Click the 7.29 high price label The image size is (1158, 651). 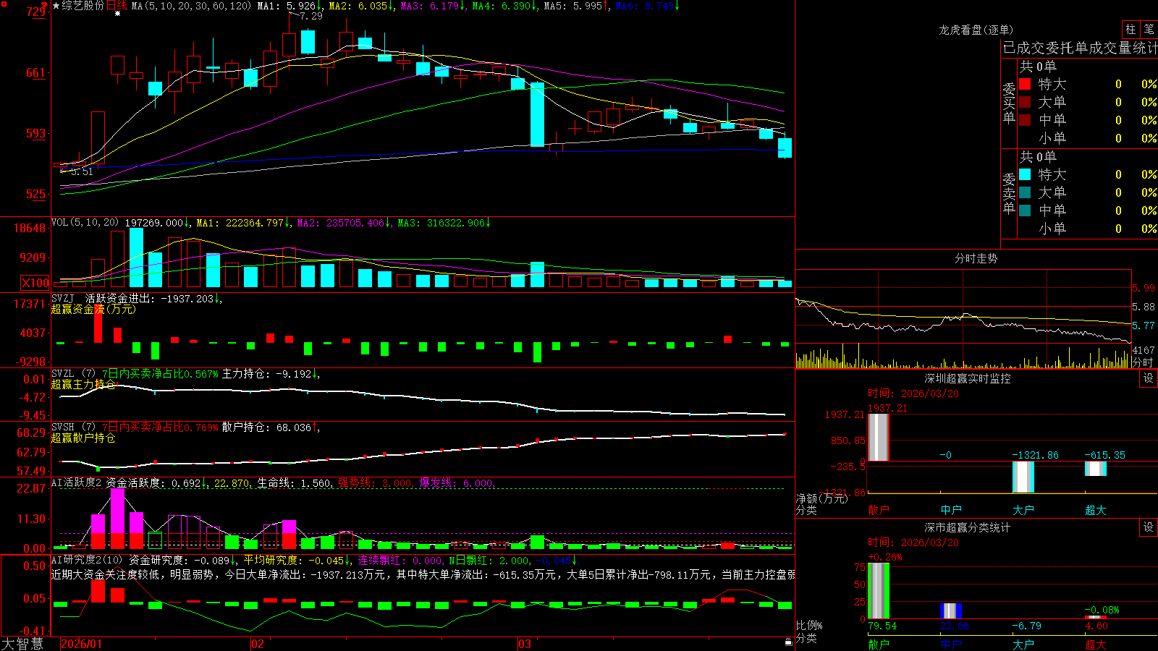310,16
